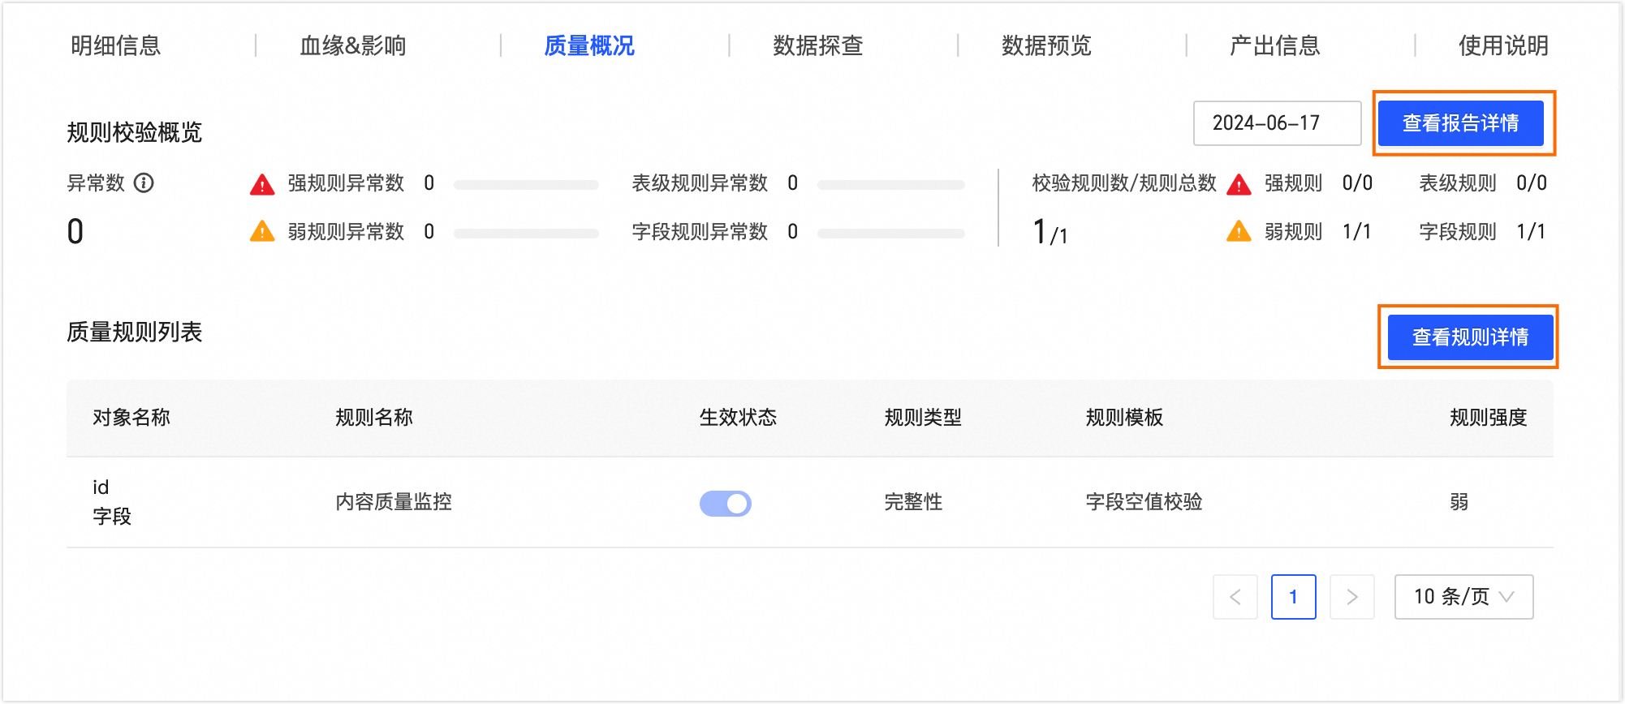The width and height of the screenshot is (1625, 704).
Task: Click orange warning icon before 弱规则 1/1
Action: click(1239, 232)
